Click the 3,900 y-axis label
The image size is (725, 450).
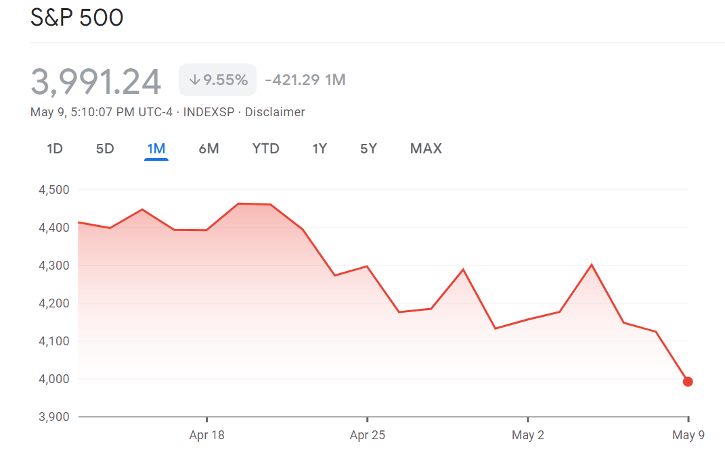55,417
